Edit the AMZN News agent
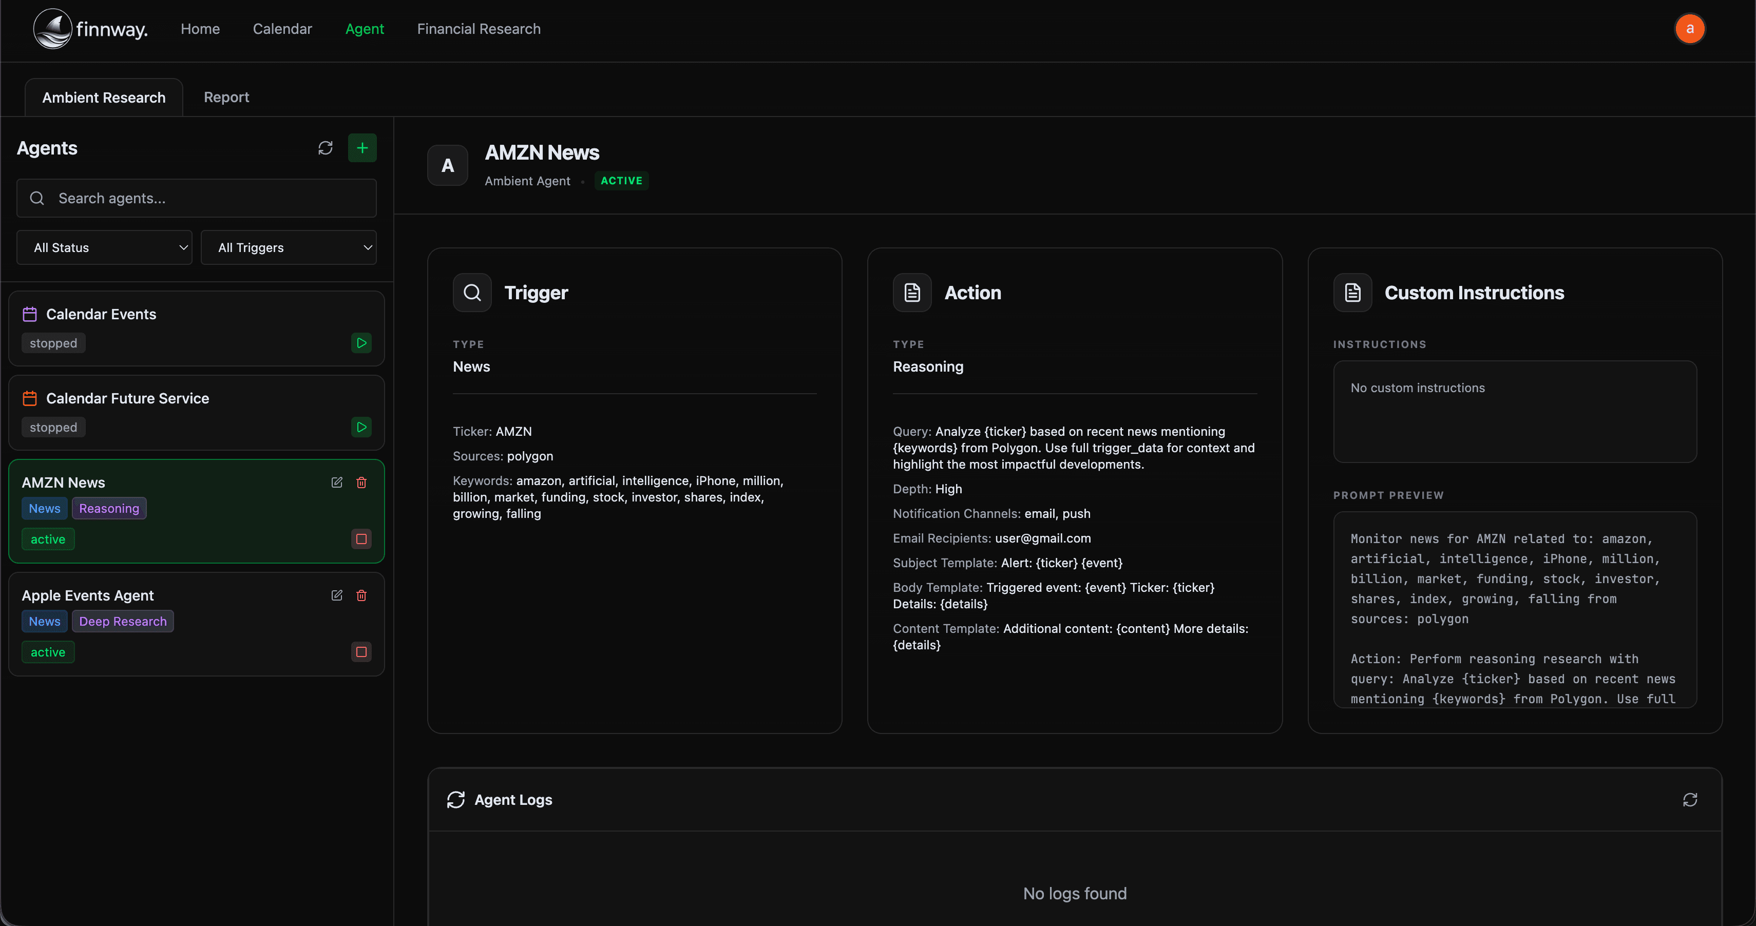Screen dimensions: 1756x926 point(337,483)
